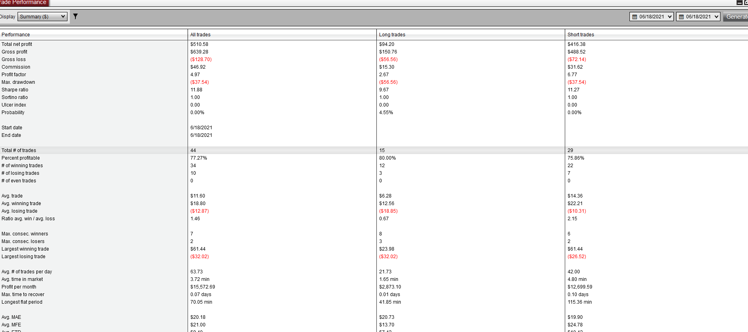Select the Avg. # of trades per day row
The image size is (748, 332).
[x=374, y=272]
